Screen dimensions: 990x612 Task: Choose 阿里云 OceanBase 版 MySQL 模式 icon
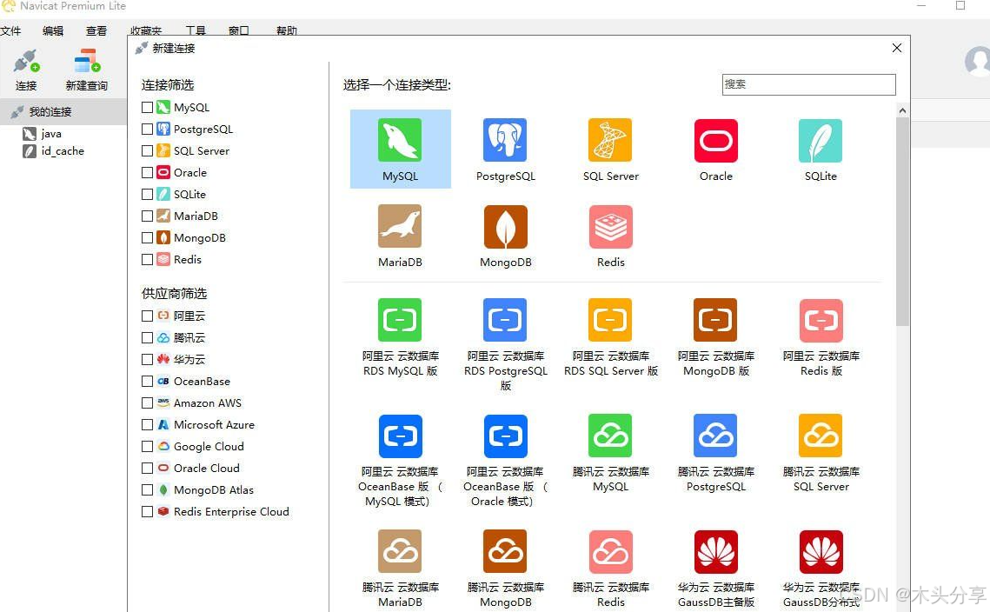click(400, 436)
